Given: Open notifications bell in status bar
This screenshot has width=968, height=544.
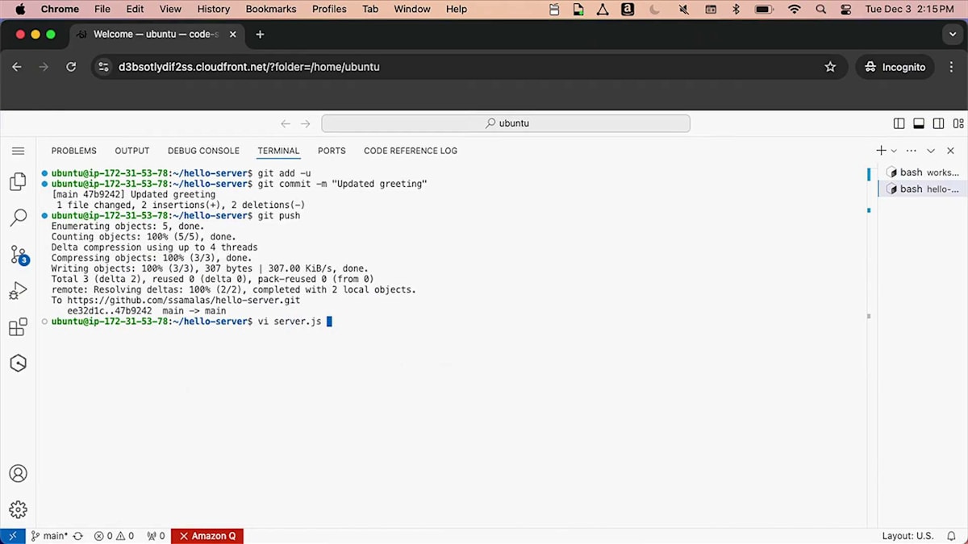Looking at the screenshot, I should coord(953,536).
